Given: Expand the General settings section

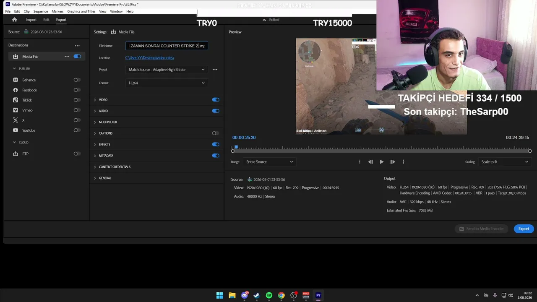Looking at the screenshot, I should click(95, 178).
